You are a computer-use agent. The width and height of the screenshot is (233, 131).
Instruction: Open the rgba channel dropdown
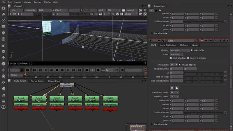tap(16, 10)
